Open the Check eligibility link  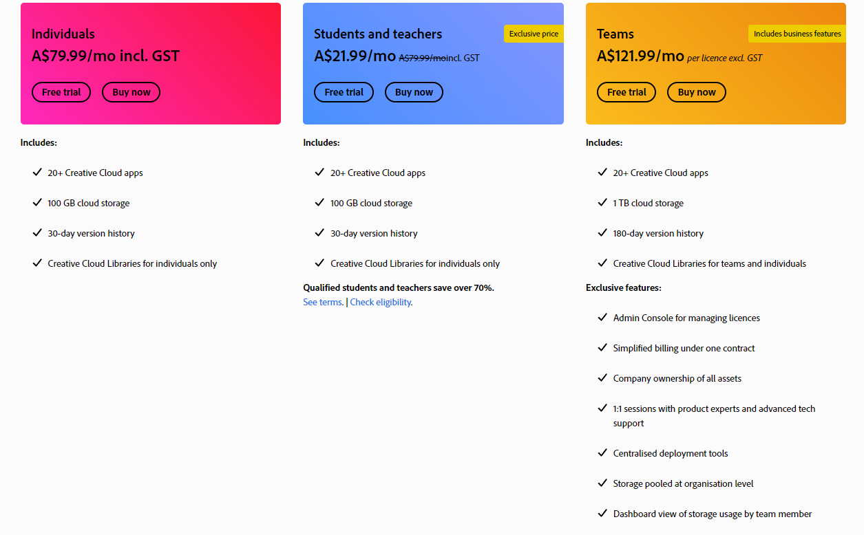[381, 303]
